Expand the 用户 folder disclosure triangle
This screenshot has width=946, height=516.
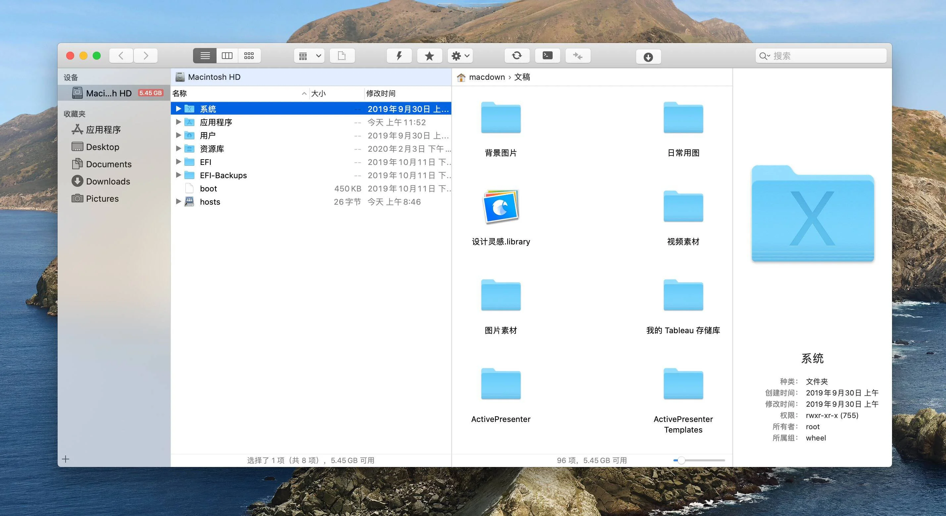[178, 135]
